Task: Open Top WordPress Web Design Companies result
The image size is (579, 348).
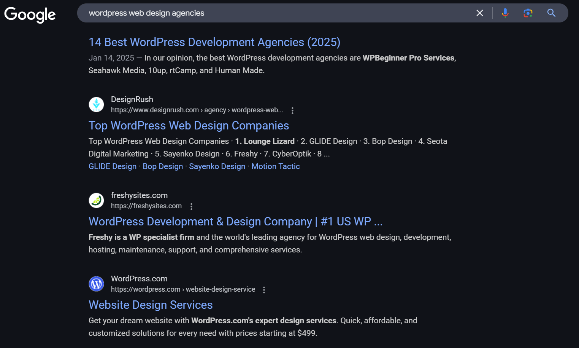Action: click(189, 125)
